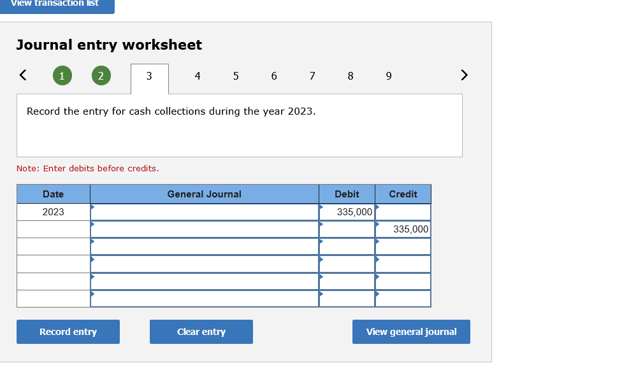The width and height of the screenshot is (622, 384).
Task: Click the Record entry button
Action: (68, 331)
